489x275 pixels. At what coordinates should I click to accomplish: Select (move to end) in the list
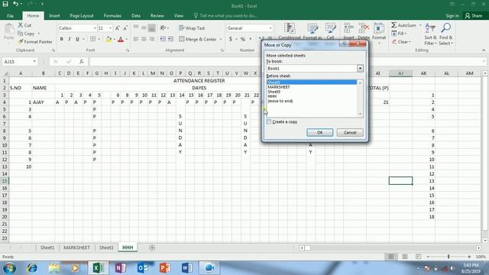(280, 101)
